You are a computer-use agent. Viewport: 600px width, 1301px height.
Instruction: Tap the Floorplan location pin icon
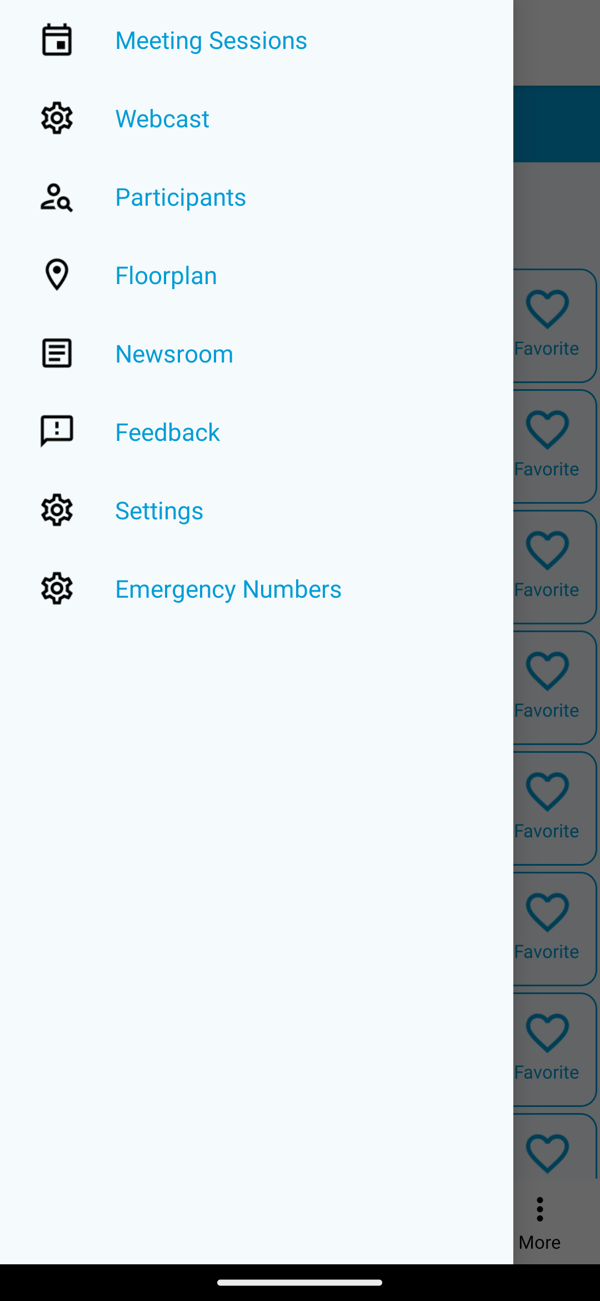click(x=57, y=275)
